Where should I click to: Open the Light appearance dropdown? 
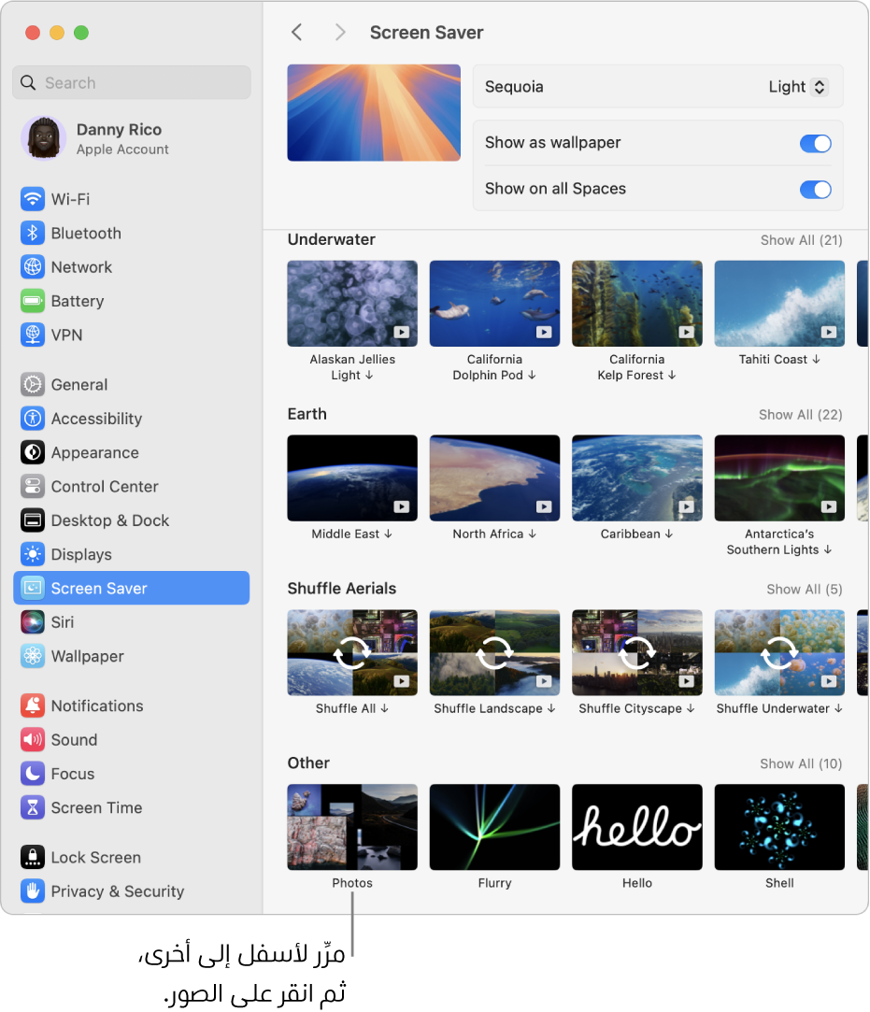[x=798, y=87]
